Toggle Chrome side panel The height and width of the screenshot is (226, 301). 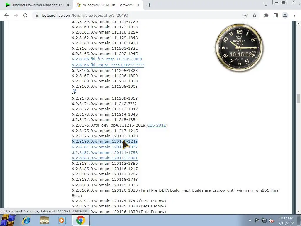[276, 15]
